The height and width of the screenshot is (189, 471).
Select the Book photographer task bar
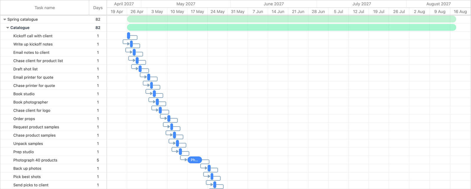tap(157, 102)
